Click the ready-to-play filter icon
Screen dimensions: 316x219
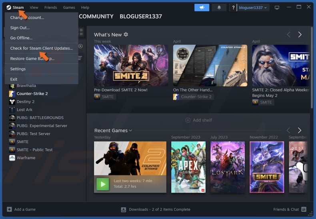(80, 46)
